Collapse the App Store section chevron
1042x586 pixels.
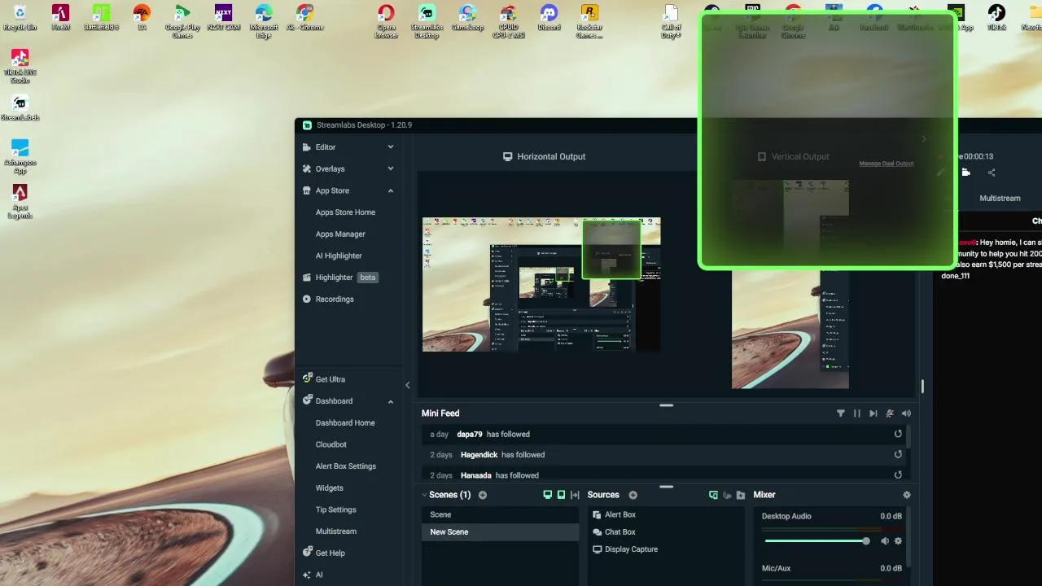tap(391, 190)
